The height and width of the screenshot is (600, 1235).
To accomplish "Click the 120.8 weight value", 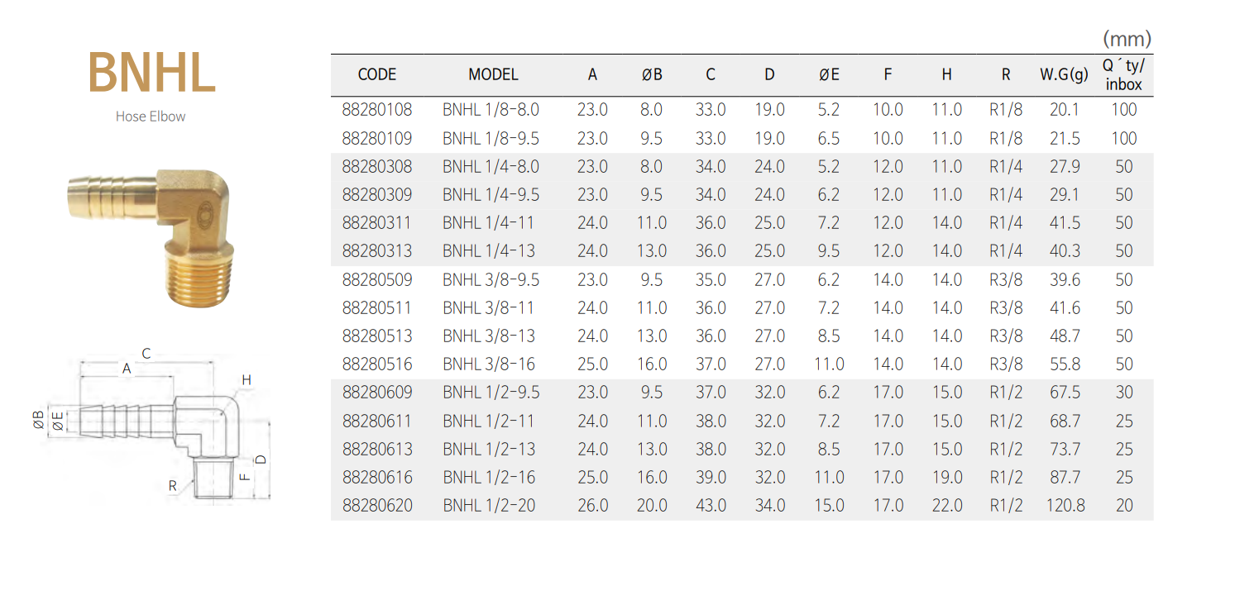I will [x=1065, y=505].
